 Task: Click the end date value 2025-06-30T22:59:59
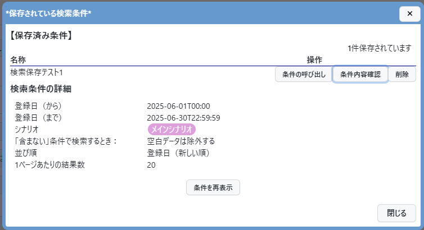pyautogui.click(x=183, y=118)
